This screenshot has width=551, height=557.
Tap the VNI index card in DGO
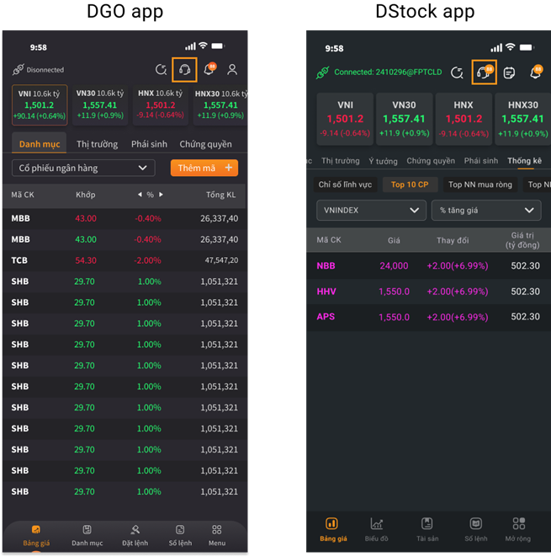coord(40,104)
